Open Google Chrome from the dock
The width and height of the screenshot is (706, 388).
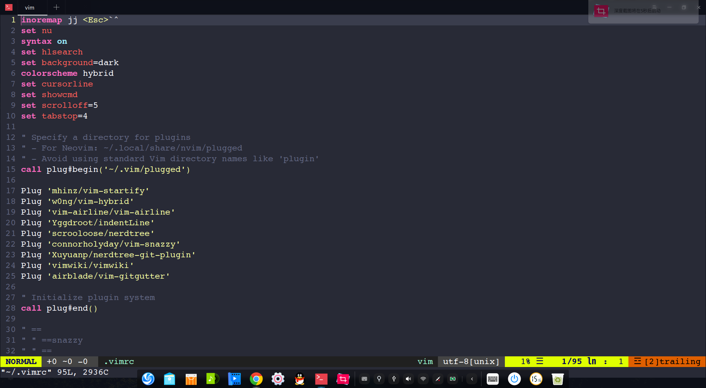click(x=256, y=379)
